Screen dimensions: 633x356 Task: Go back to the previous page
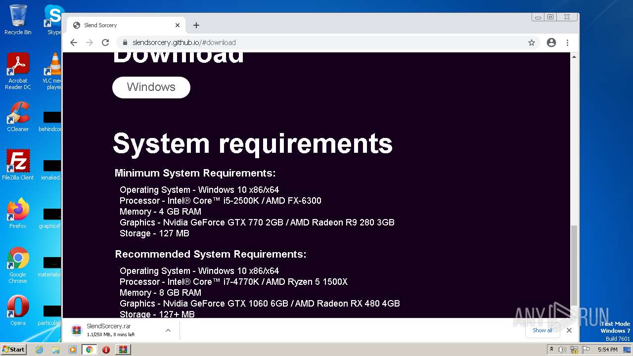[x=74, y=43]
